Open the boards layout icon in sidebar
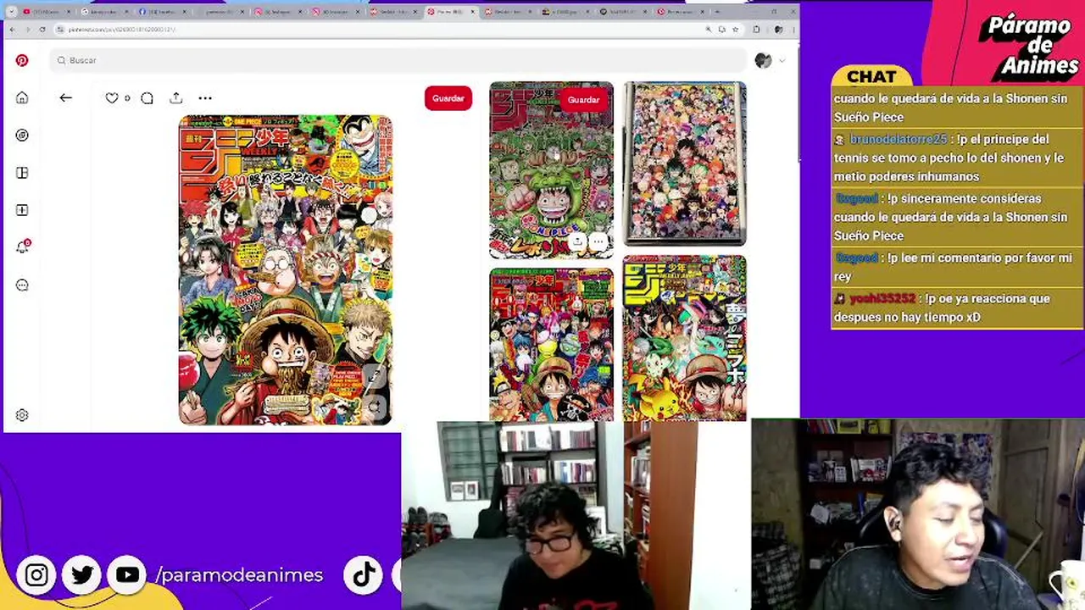Screen dimensions: 1085x610 [22, 173]
